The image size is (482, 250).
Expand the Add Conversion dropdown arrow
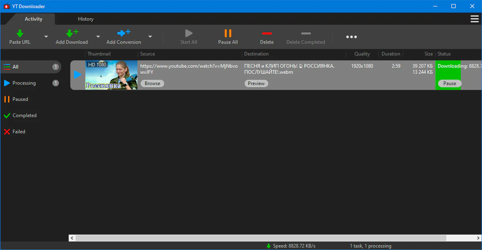[x=150, y=37]
